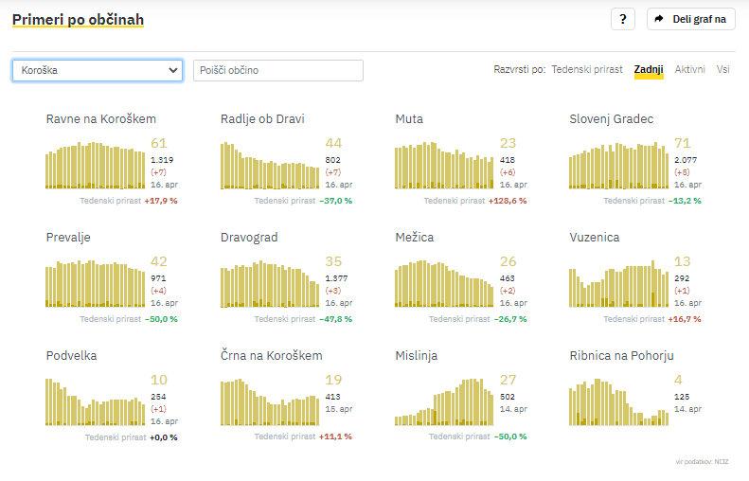Sort by Tedenski prirast
Screen dimensions: 749x481
(x=587, y=69)
